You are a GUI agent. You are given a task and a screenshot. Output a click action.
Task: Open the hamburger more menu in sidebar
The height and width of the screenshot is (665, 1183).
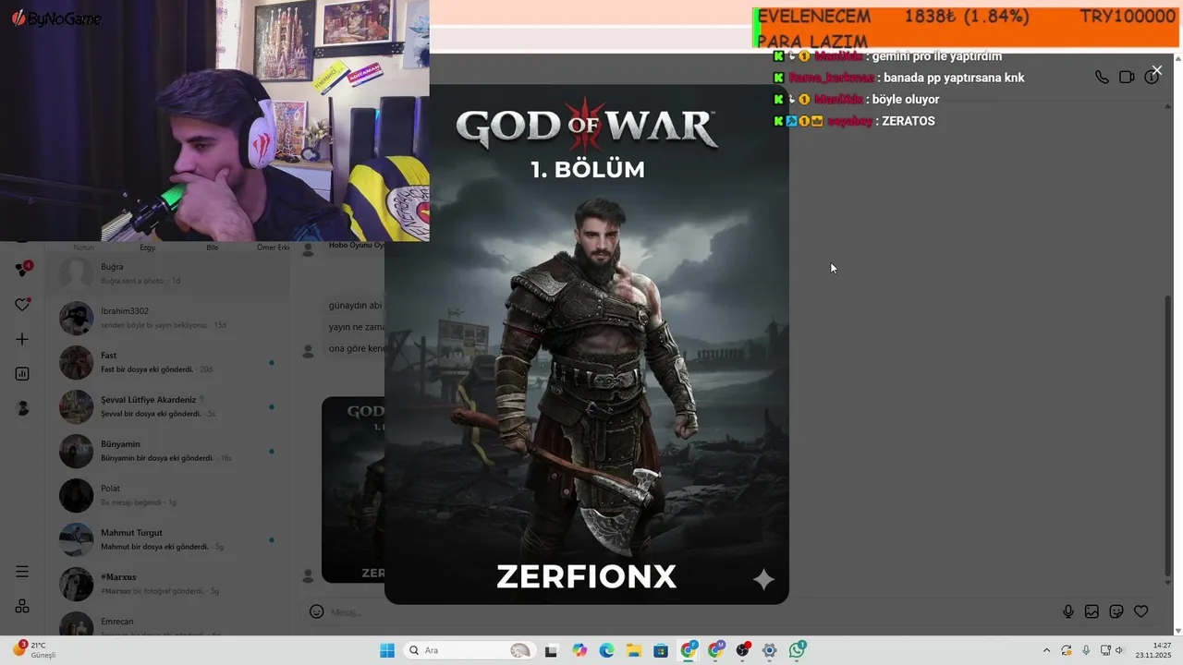click(22, 572)
